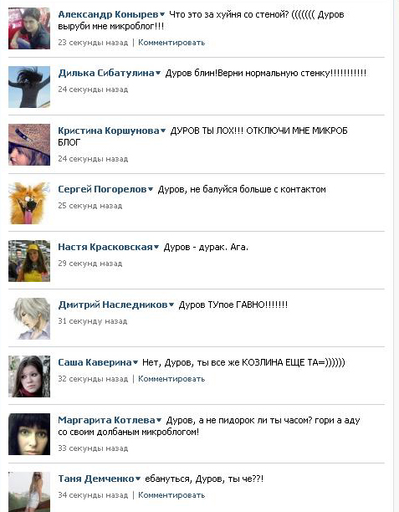Click Дилька Сибатулина avatar photo
The height and width of the screenshot is (512, 399).
tap(29, 87)
